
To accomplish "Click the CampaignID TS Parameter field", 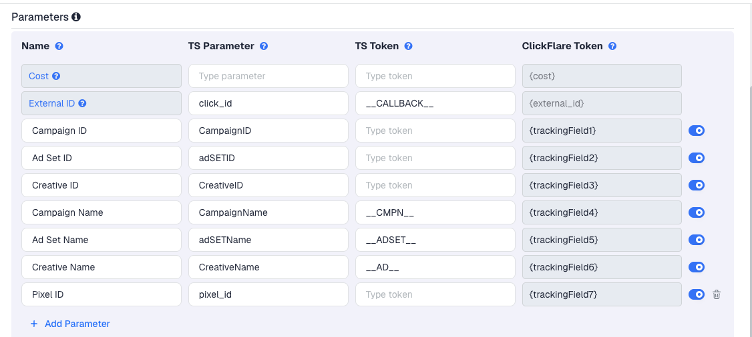I will tap(268, 131).
